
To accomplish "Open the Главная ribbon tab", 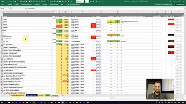I will [x=10, y=5].
